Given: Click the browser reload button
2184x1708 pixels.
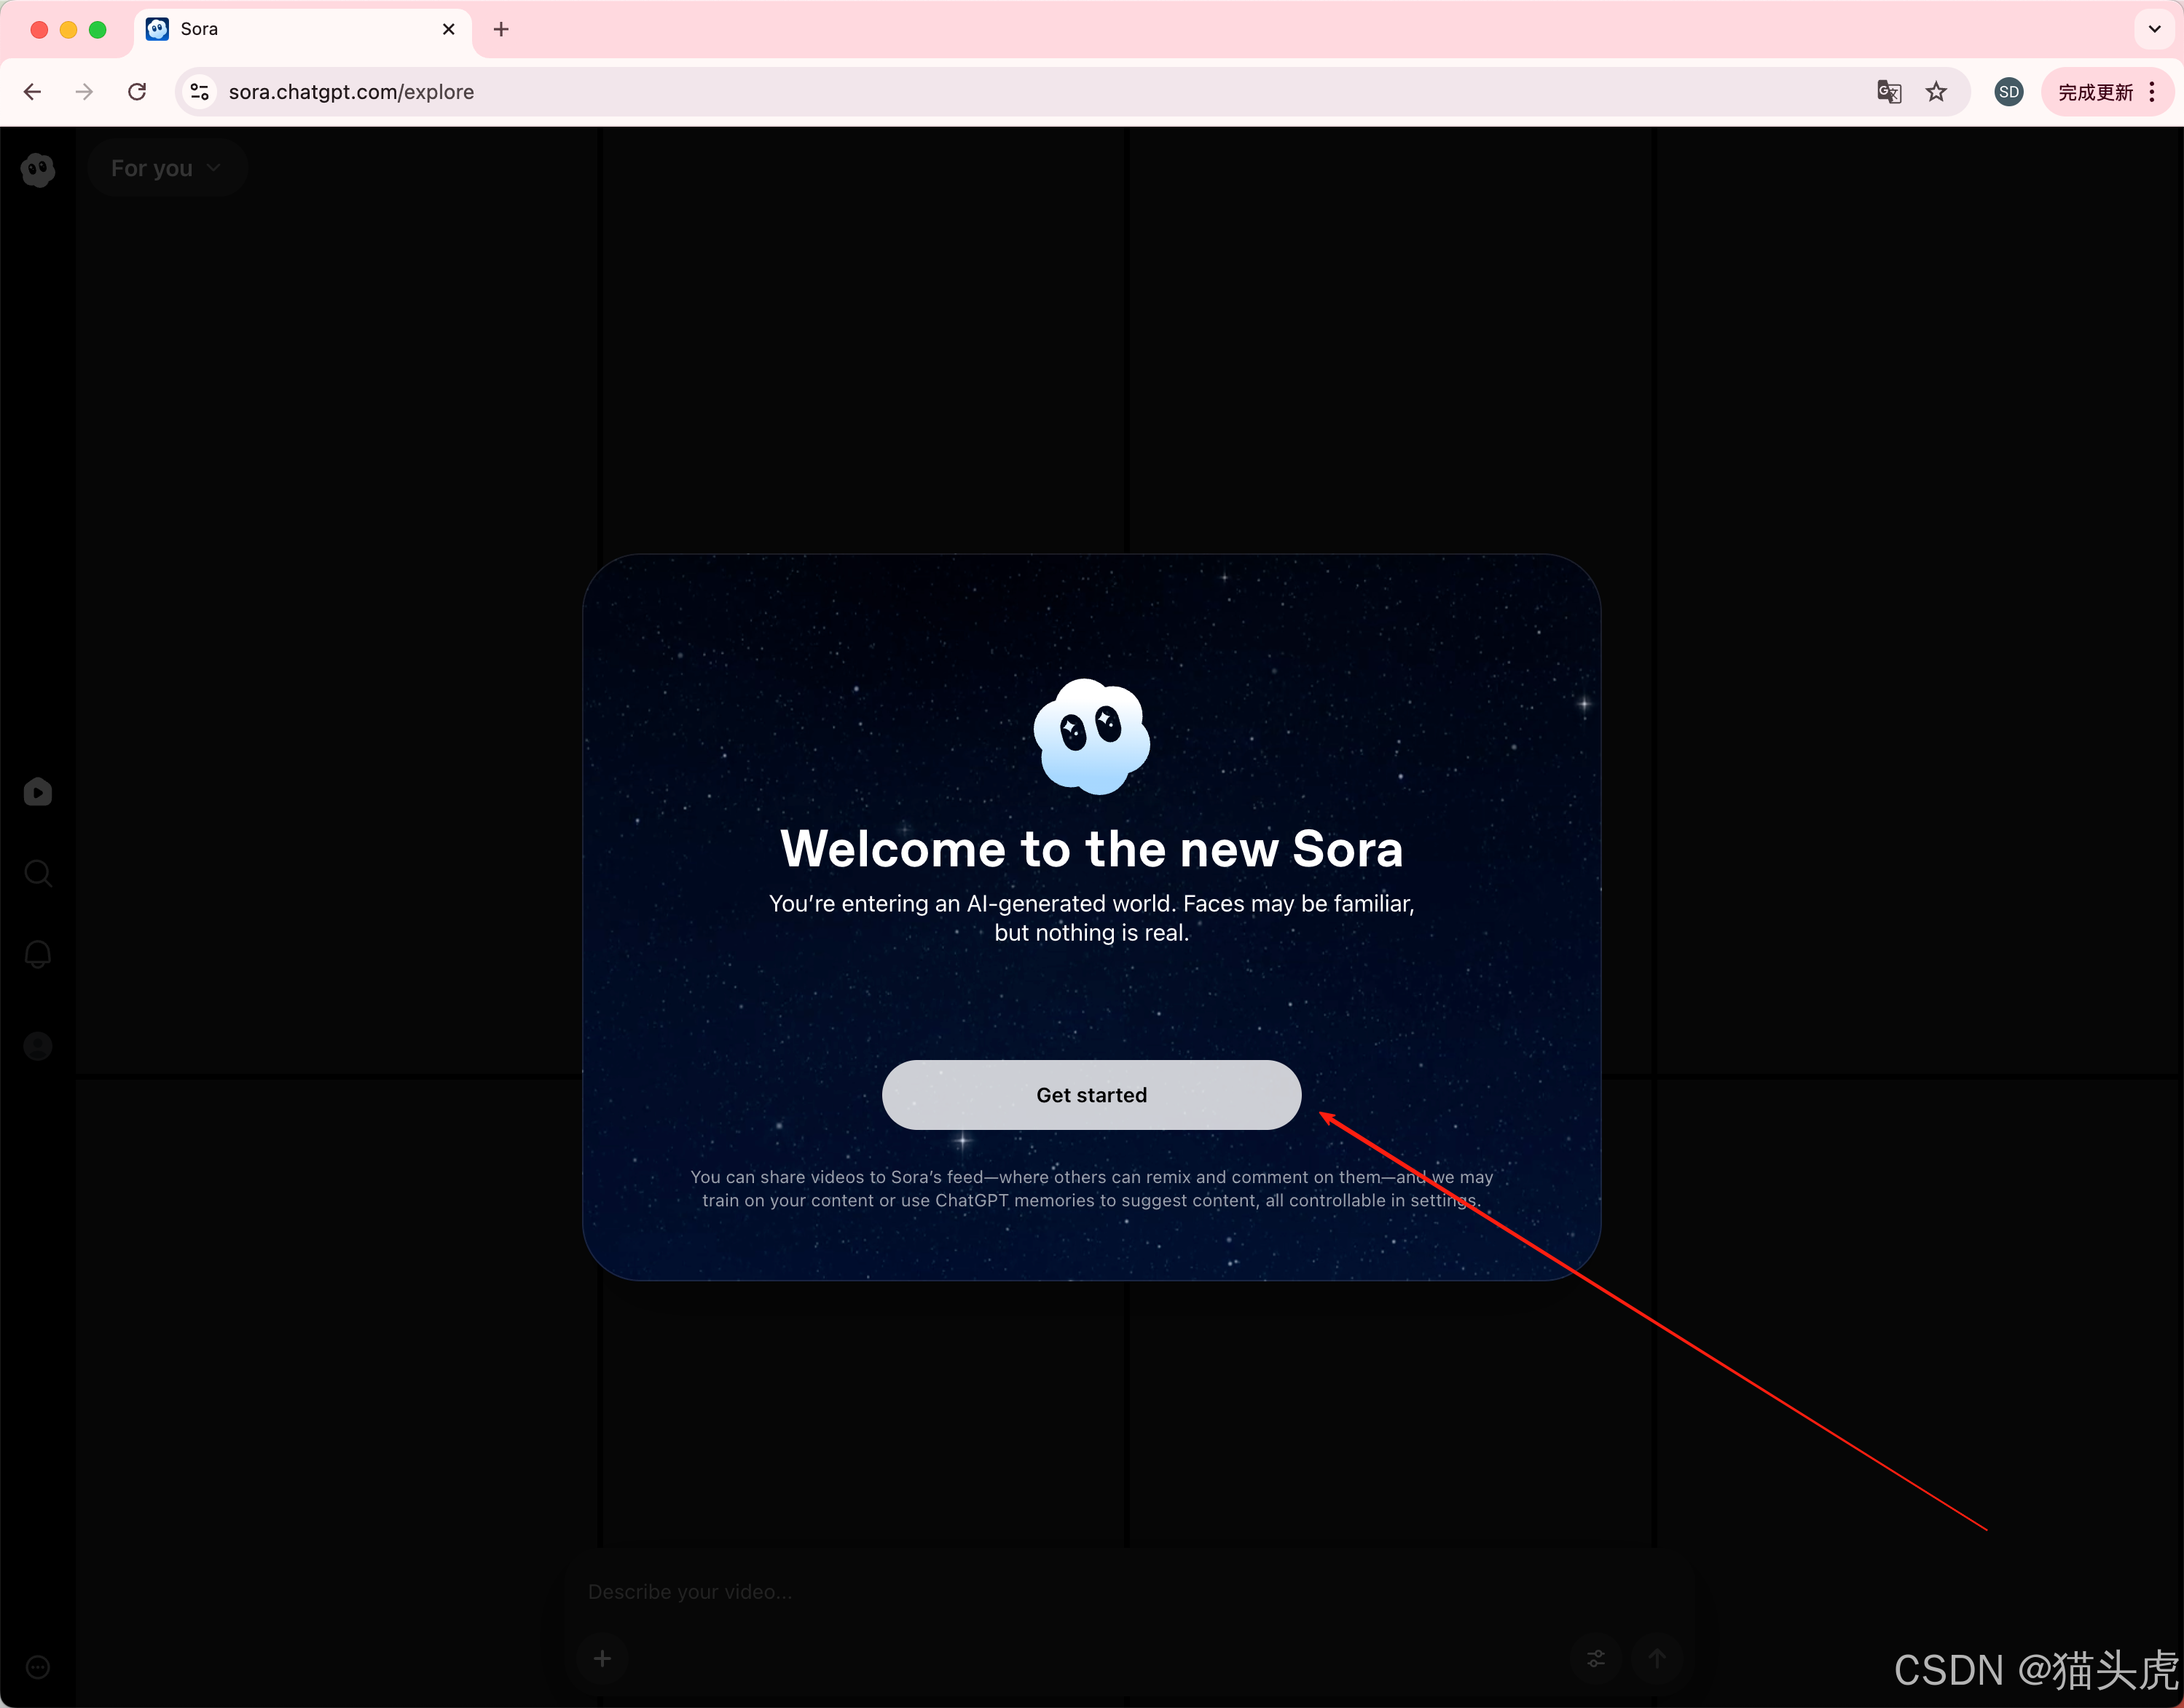Looking at the screenshot, I should [x=137, y=92].
